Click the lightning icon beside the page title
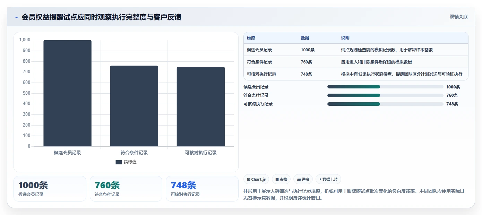Screen dimensions: 482x215 [x=16, y=17]
